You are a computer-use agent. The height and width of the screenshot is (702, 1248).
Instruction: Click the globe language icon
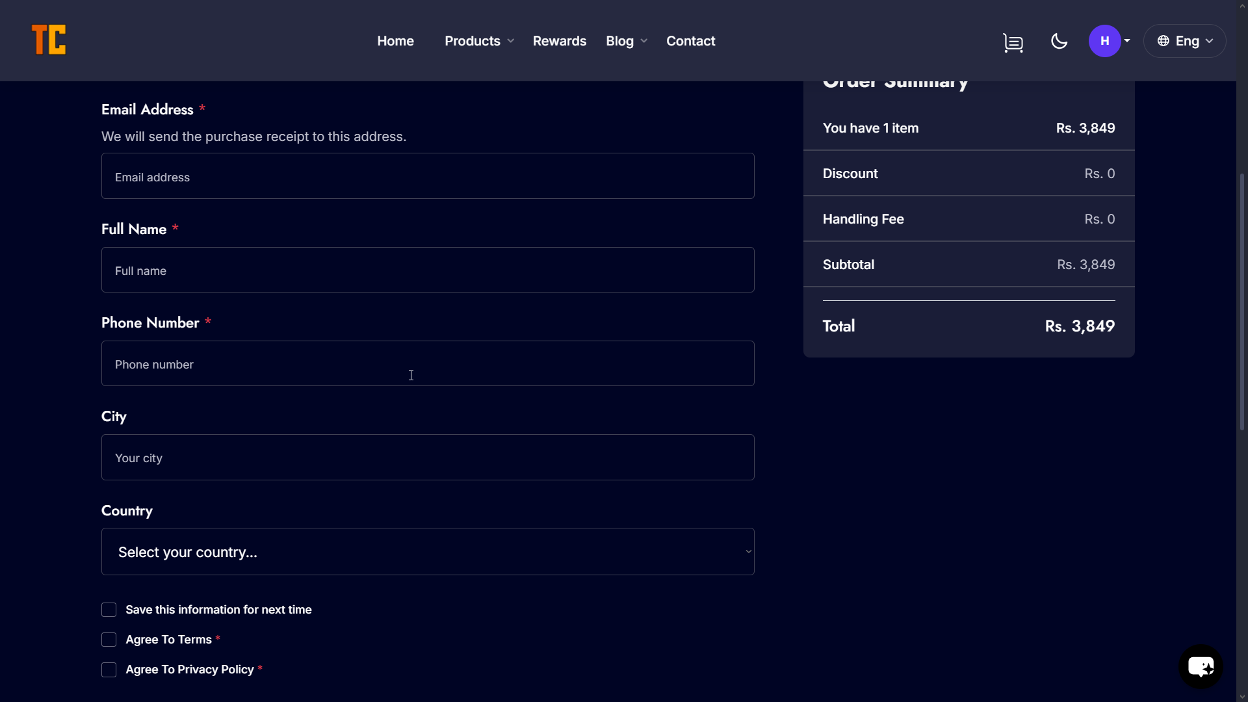(x=1163, y=41)
